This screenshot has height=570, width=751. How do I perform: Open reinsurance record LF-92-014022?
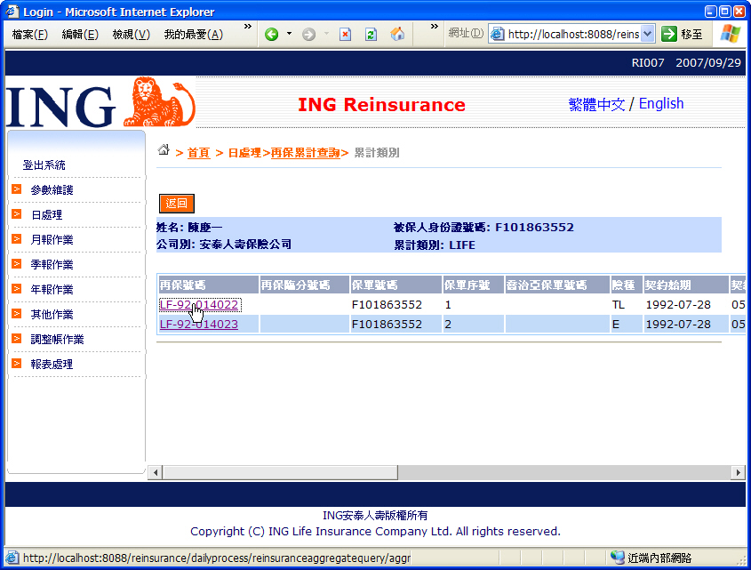pos(199,305)
